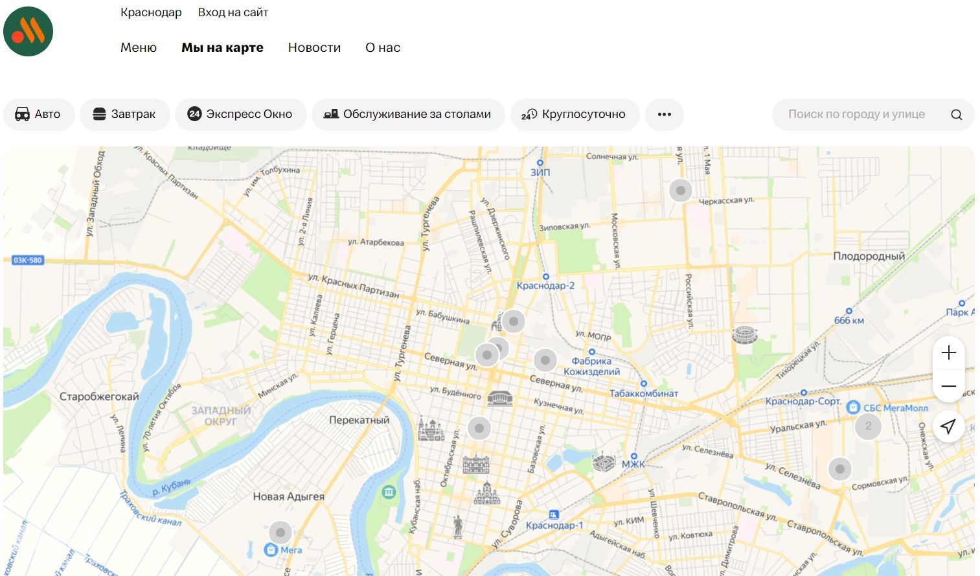Image resolution: width=980 pixels, height=576 pixels.
Task: Enable Обслуживание за столами filter
Action: click(x=407, y=115)
